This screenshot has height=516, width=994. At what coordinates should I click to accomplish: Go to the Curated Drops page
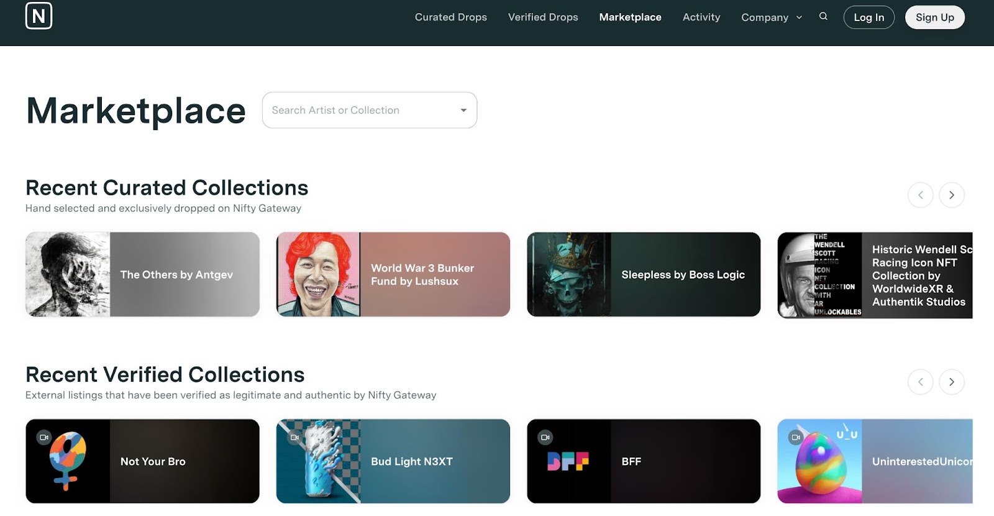[x=451, y=17]
